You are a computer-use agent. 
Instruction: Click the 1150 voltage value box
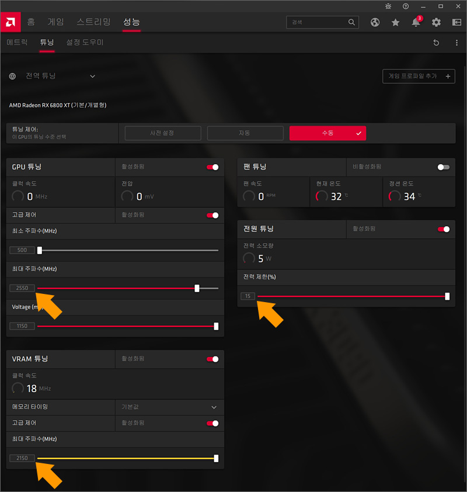pos(22,326)
